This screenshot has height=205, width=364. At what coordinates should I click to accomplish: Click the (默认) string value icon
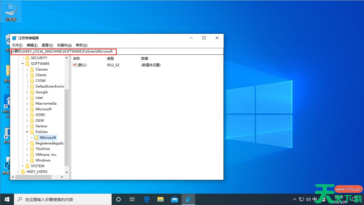coord(75,65)
